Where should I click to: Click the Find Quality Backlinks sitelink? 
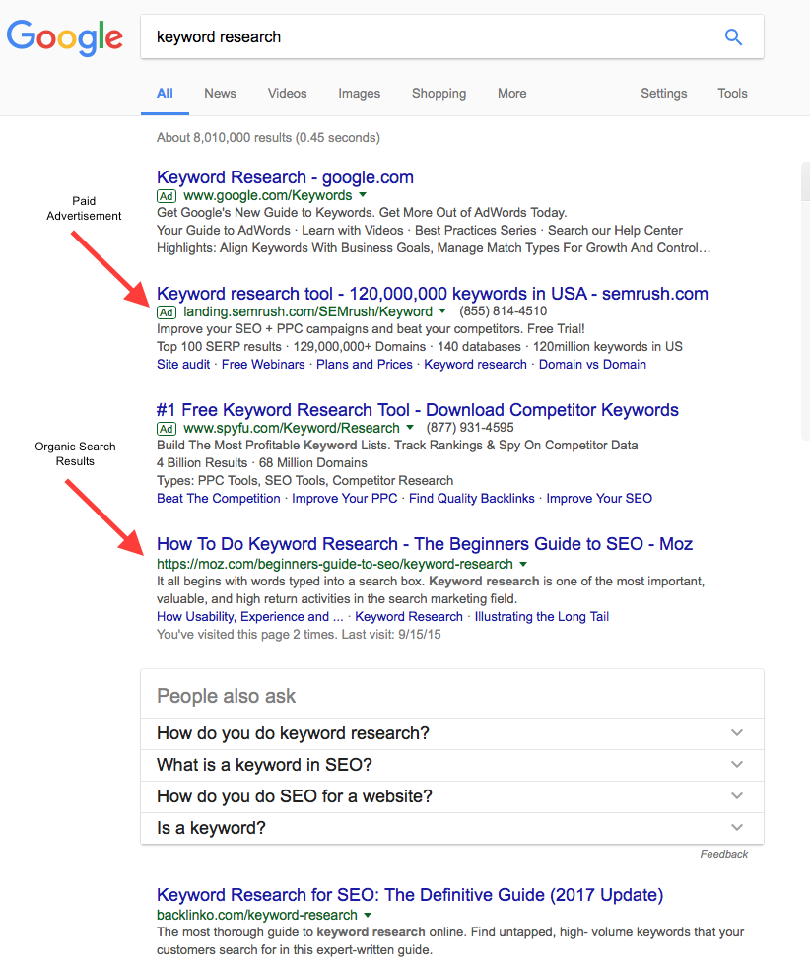[472, 498]
